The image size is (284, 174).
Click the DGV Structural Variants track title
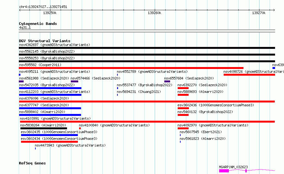tap(45, 41)
